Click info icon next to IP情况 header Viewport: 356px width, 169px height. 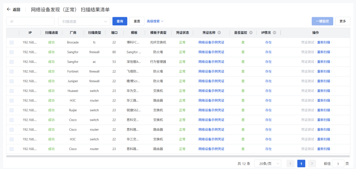274,33
